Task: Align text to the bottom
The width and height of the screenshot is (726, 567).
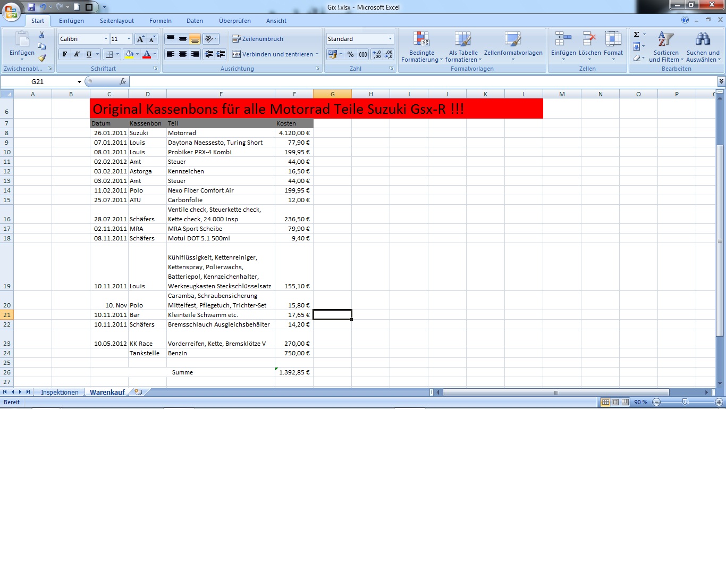Action: coord(195,39)
